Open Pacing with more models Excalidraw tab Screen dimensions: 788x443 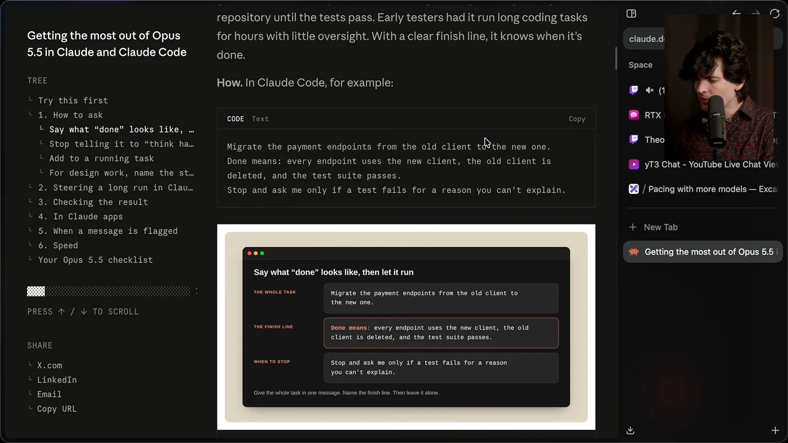(x=703, y=189)
